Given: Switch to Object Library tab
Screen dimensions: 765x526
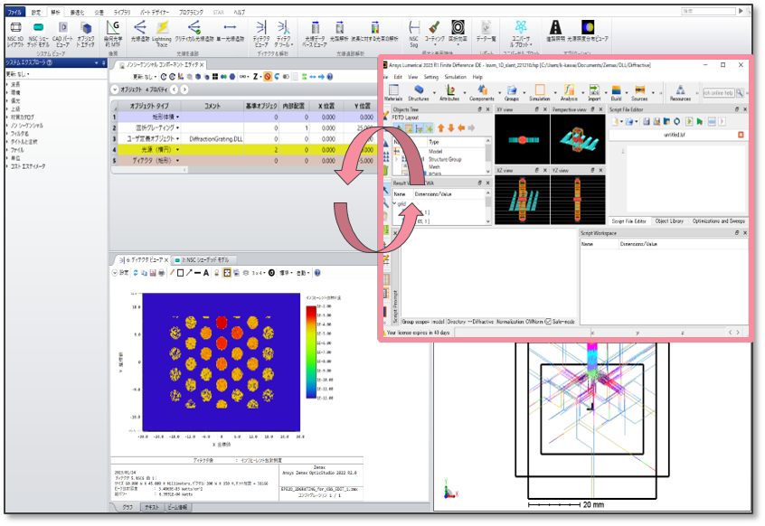Looking at the screenshot, I should 669,221.
